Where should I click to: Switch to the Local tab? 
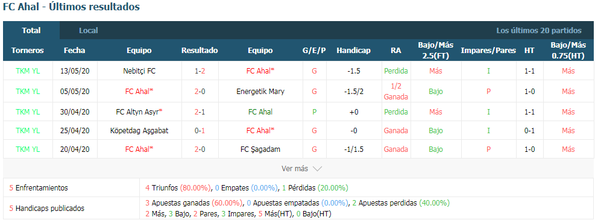click(x=89, y=31)
